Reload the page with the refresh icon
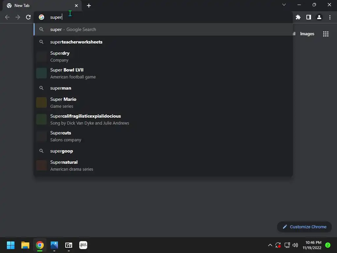This screenshot has width=337, height=253. coord(28,17)
